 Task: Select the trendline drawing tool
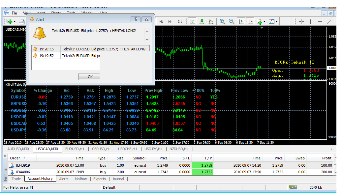(x=329, y=21)
